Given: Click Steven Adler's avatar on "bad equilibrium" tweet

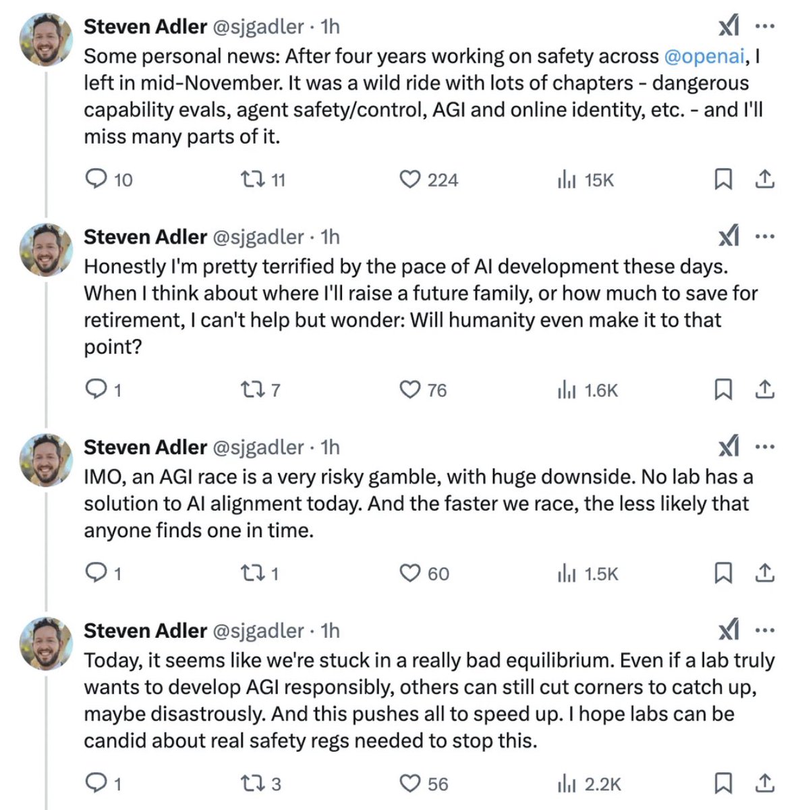Looking at the screenshot, I should tap(46, 643).
